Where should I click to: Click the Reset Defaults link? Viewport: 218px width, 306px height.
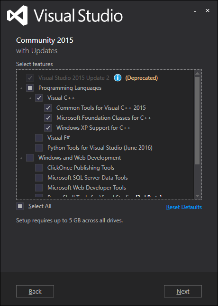(184, 207)
